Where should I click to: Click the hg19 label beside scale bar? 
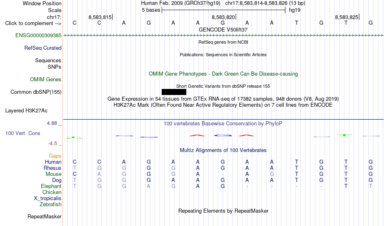pyautogui.click(x=295, y=10)
